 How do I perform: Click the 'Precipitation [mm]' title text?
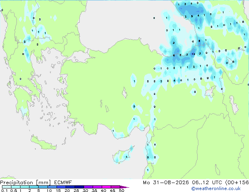[x=26, y=183]
